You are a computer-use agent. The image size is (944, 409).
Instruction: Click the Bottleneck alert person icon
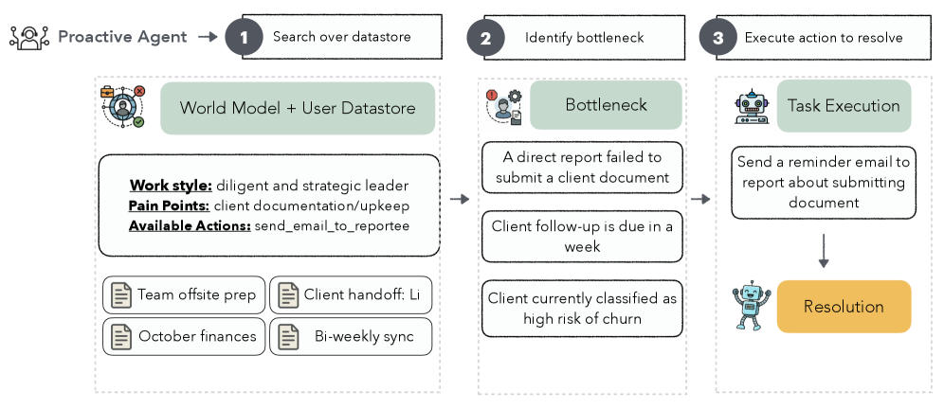(x=503, y=106)
